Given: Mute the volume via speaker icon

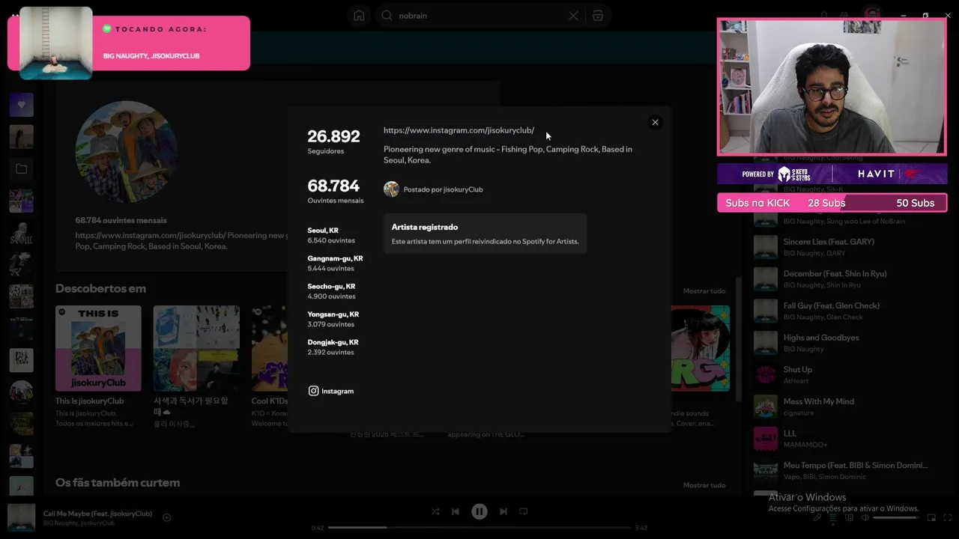Looking at the screenshot, I should pos(865,517).
